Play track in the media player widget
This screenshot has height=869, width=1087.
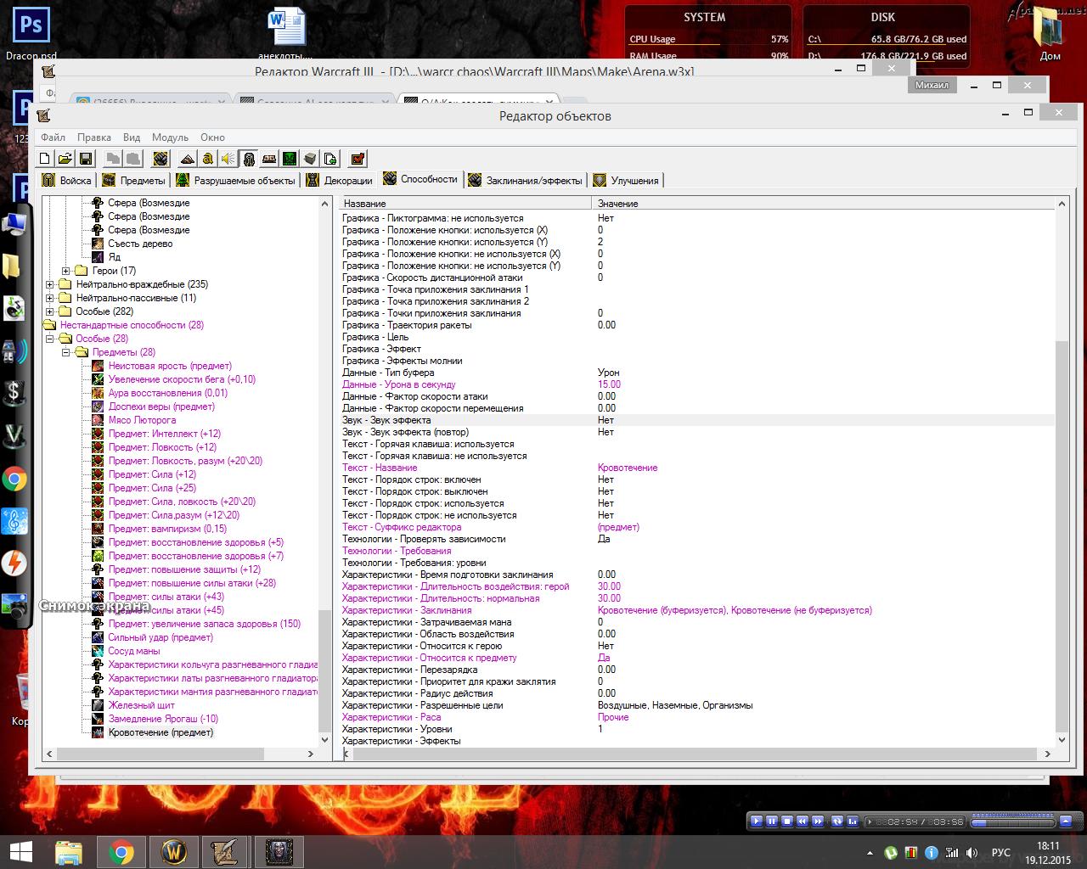coord(756,821)
